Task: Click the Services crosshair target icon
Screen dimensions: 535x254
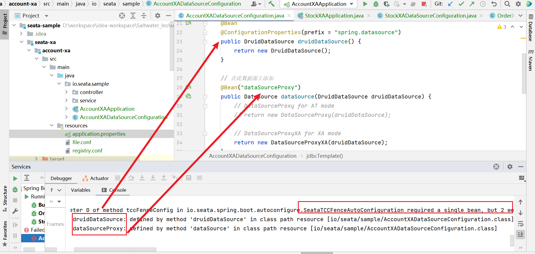Action: tap(496, 166)
